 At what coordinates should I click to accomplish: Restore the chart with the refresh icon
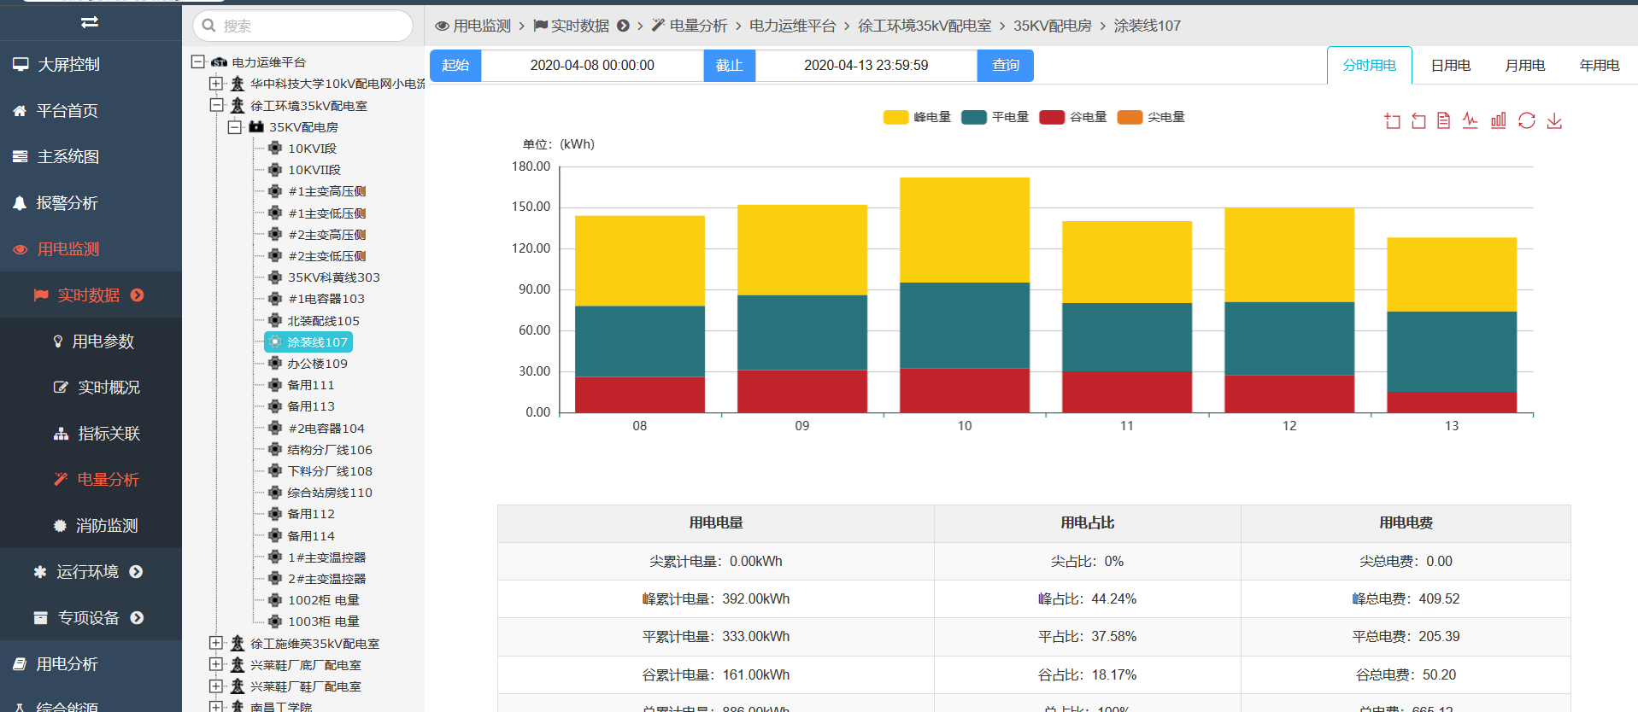pyautogui.click(x=1527, y=121)
